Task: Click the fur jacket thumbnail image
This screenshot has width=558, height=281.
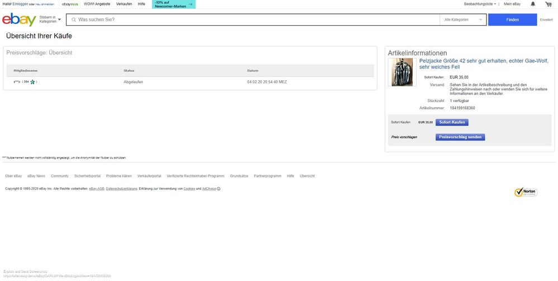Action: 402,72
